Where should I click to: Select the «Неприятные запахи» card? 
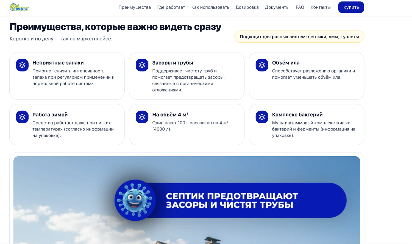click(x=67, y=76)
